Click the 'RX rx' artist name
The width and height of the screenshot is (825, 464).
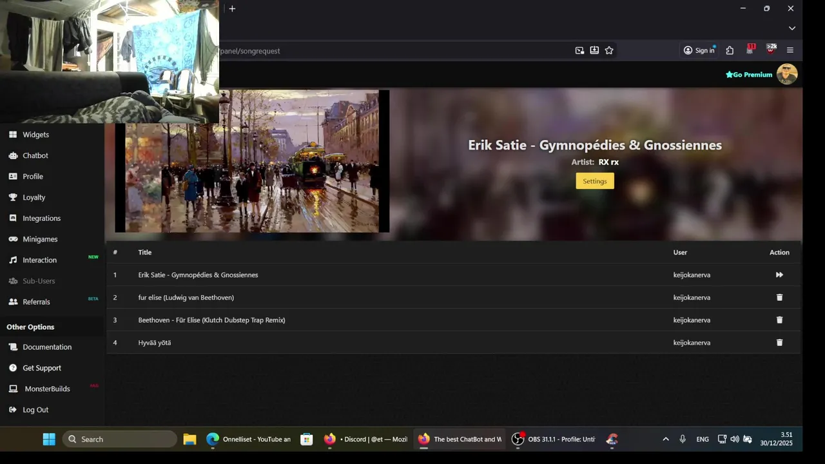coord(608,162)
